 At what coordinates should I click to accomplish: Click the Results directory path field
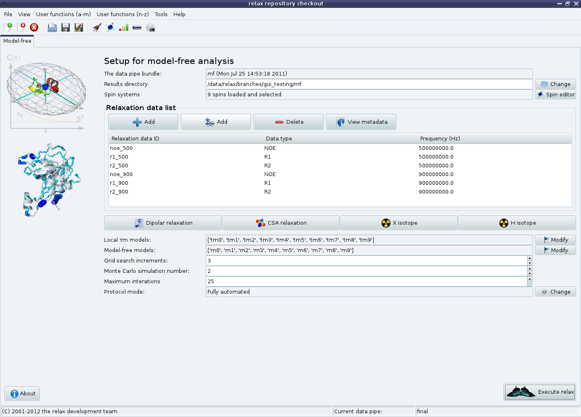click(x=369, y=84)
